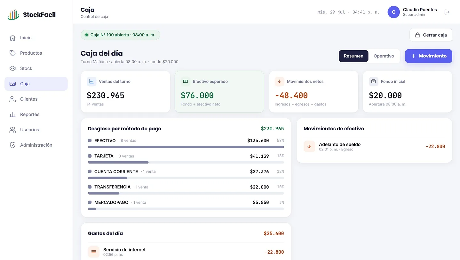Click the StockFacil bar chart logo

[x=13, y=15]
